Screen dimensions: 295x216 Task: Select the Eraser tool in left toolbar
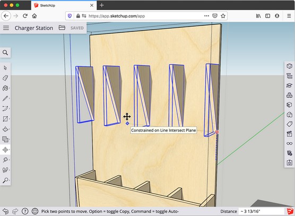click(x=5, y=78)
